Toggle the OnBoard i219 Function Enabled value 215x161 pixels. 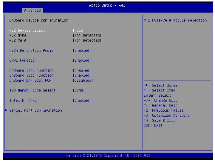(82, 70)
